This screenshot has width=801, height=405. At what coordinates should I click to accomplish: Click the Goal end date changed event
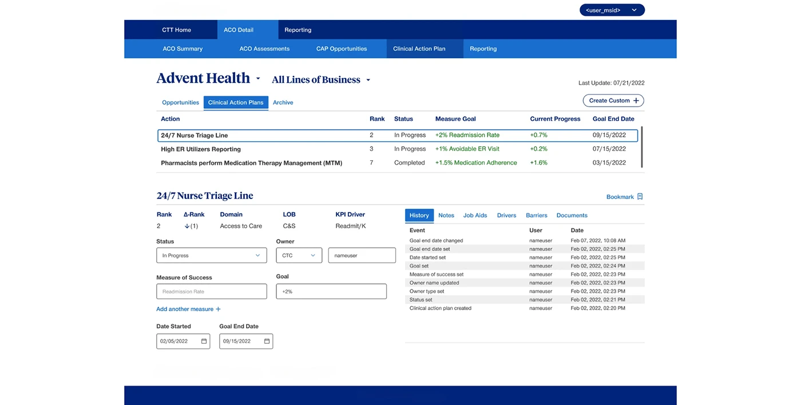tap(436, 241)
